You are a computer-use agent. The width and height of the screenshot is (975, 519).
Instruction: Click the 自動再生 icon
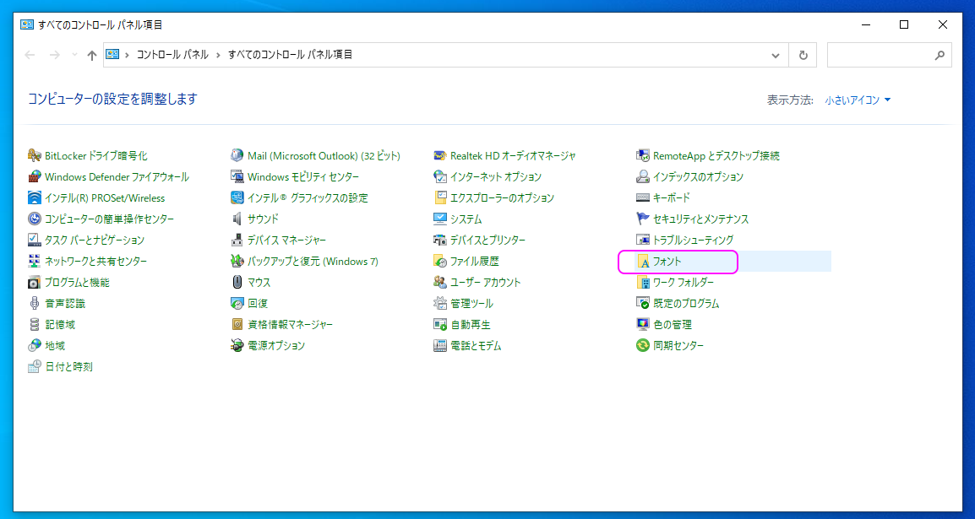[x=440, y=324]
